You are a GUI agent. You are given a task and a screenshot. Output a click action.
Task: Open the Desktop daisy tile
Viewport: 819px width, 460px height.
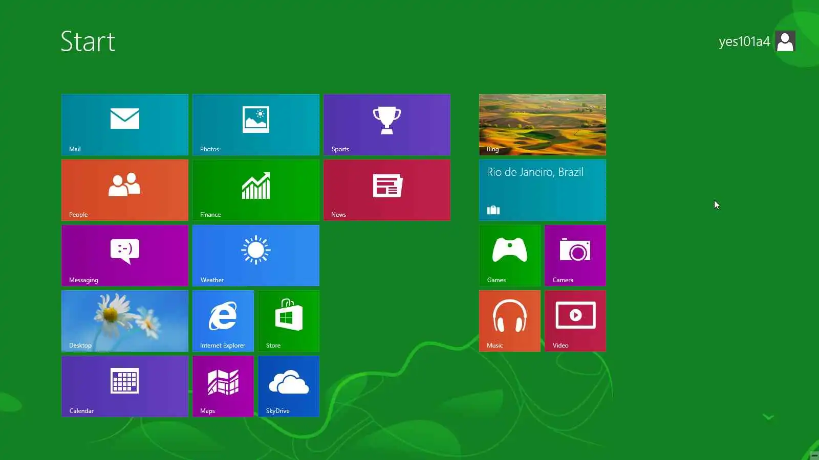pos(125,321)
